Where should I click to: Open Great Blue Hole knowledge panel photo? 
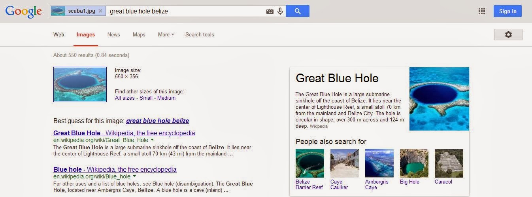[x=439, y=99]
